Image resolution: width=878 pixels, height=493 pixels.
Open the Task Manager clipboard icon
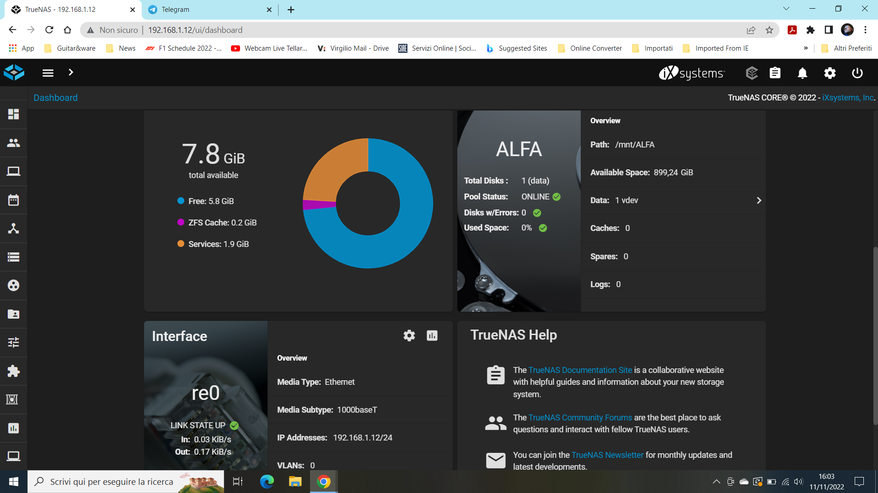click(775, 73)
